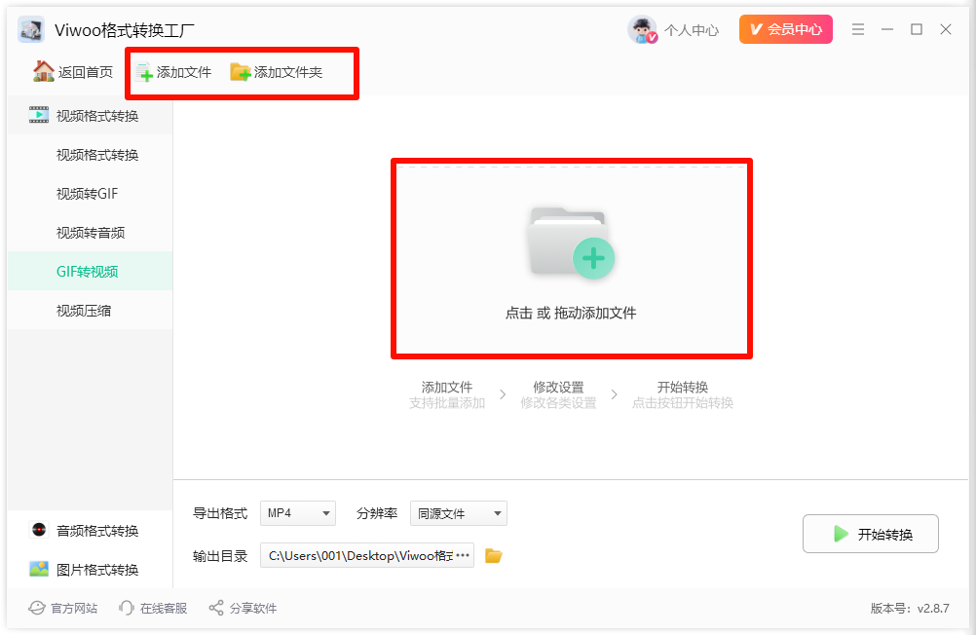The image size is (976, 635).
Task: Maximize the Viwoo window
Action: [x=917, y=29]
